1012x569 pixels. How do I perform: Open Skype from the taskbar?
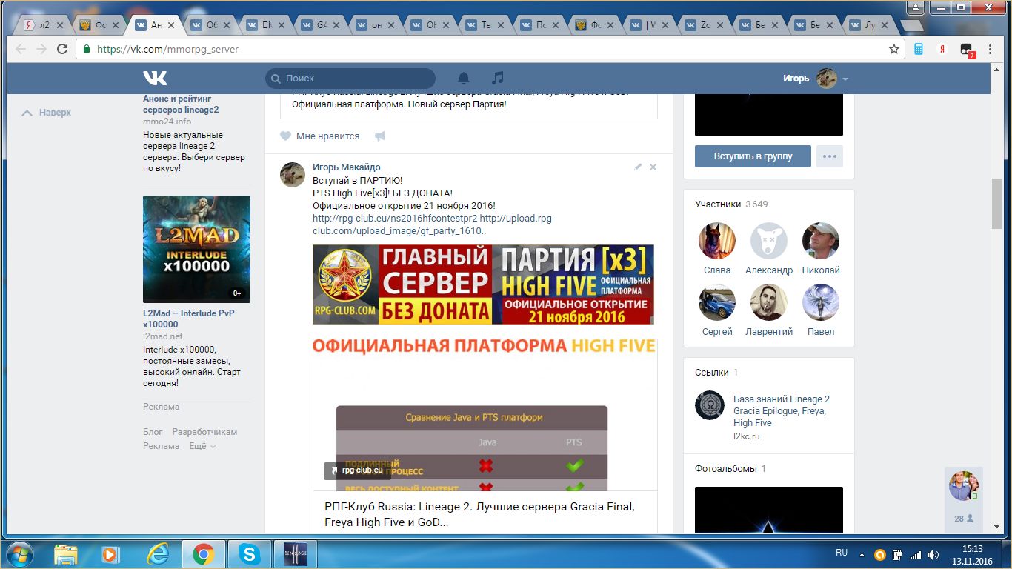click(x=248, y=553)
